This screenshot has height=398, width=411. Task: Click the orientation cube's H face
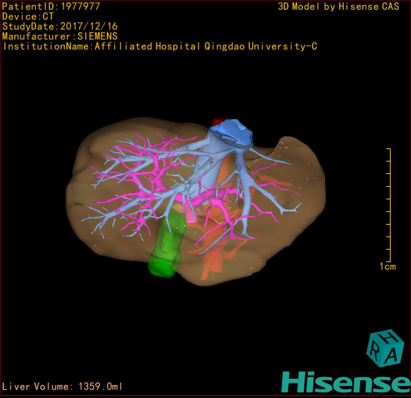coord(388,337)
